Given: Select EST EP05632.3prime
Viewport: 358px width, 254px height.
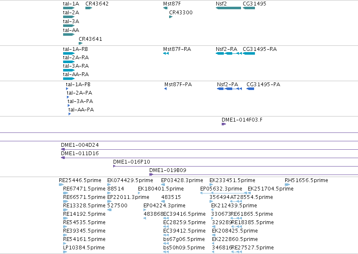Looking at the screenshot, I should click(224, 193).
